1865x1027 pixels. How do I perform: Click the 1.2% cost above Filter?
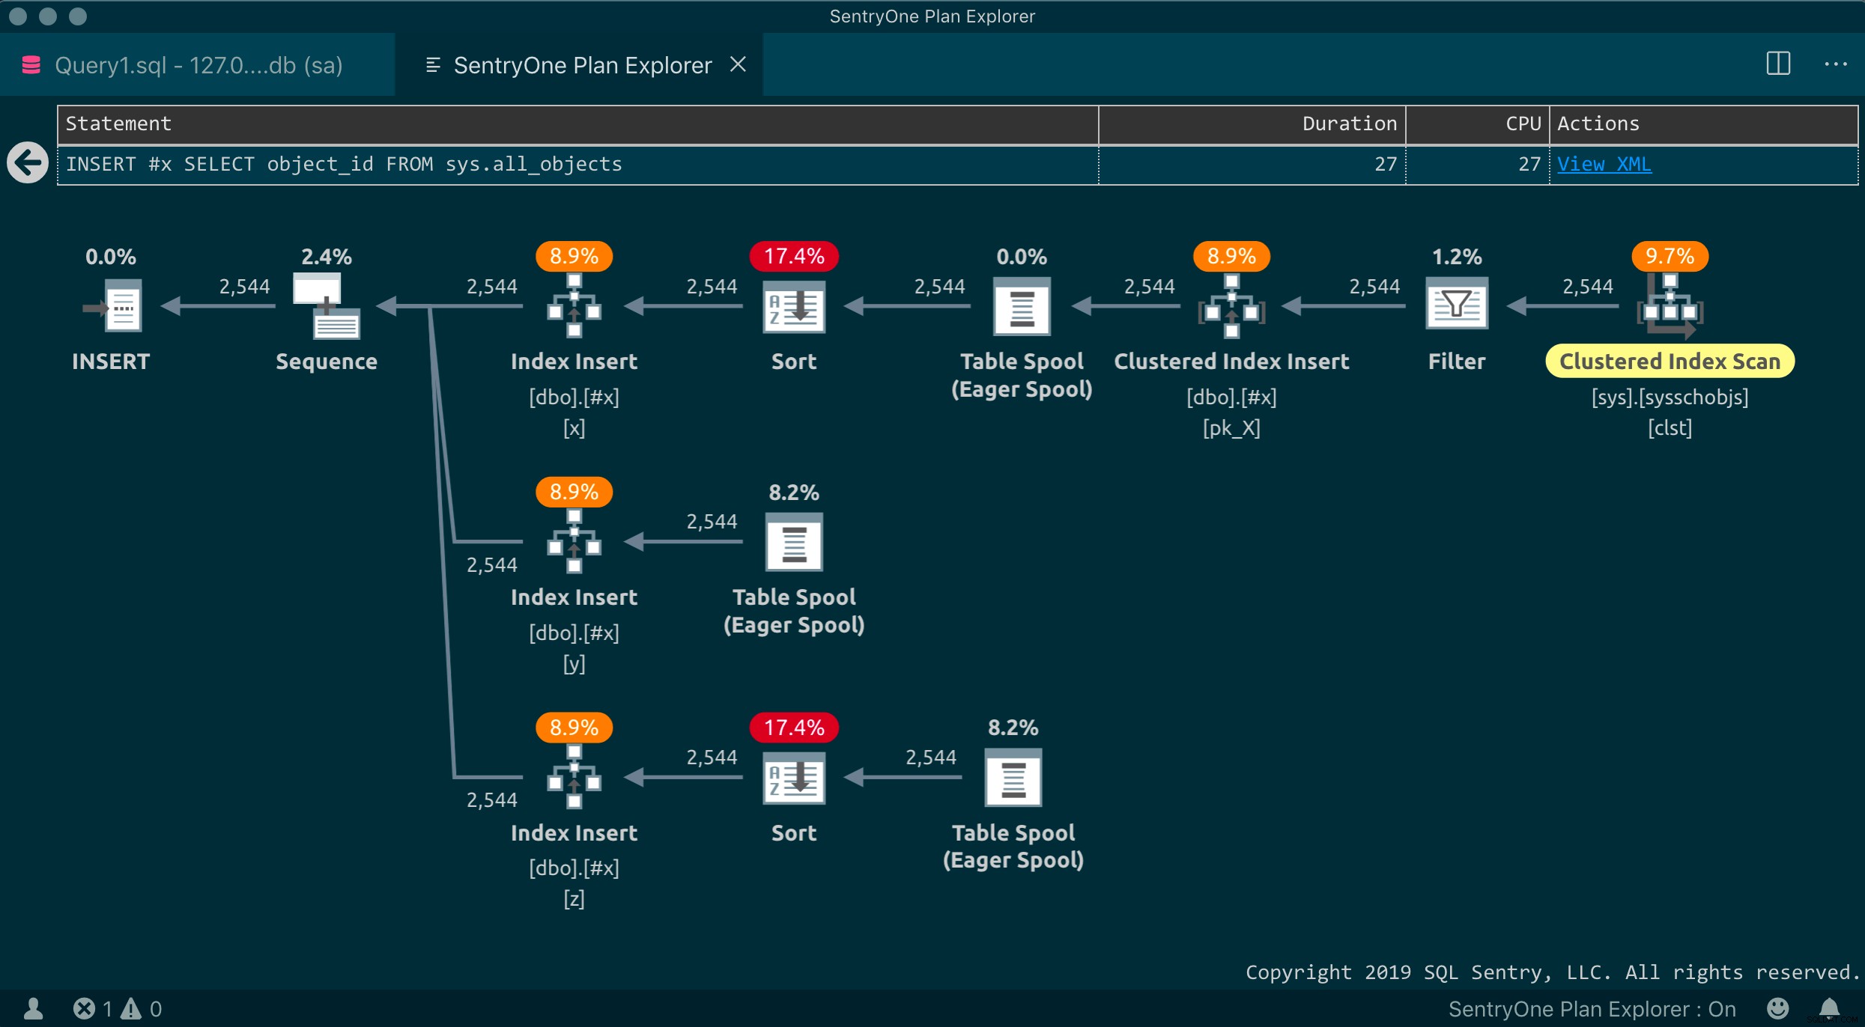(x=1456, y=257)
